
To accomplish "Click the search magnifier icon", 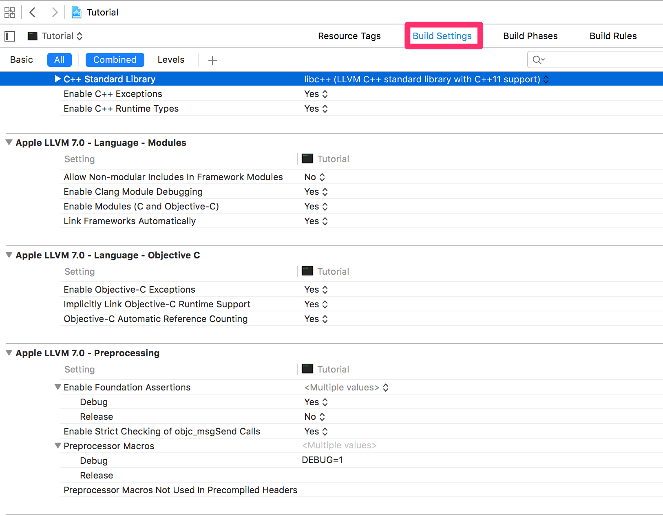I will (538, 60).
